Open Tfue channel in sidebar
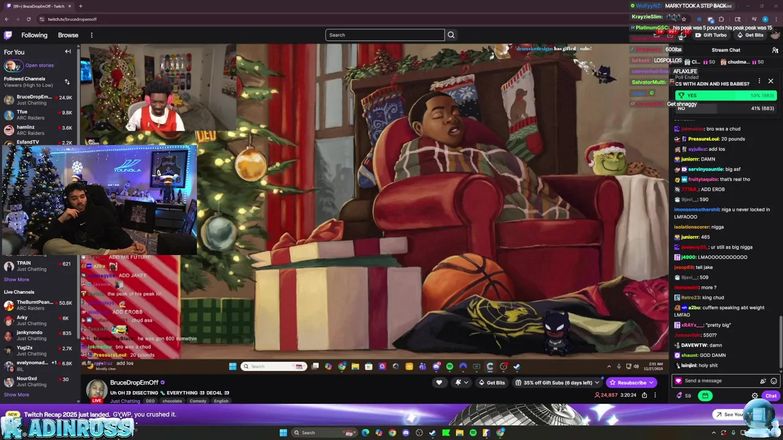 tap(38, 115)
